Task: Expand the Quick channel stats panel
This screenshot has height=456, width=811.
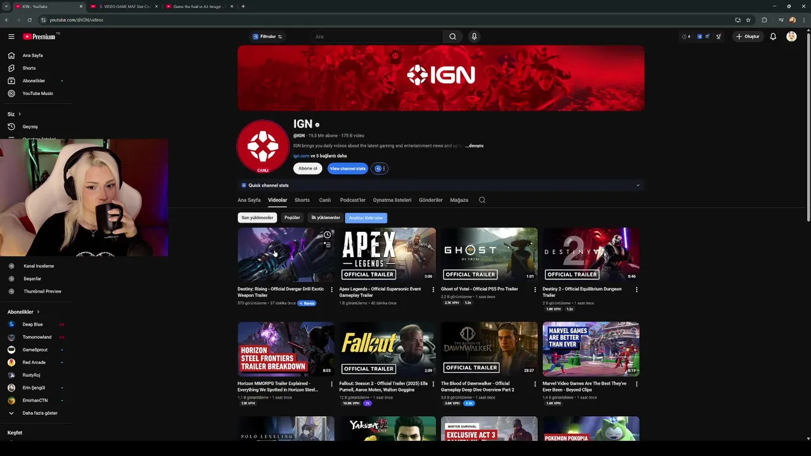Action: [440, 186]
